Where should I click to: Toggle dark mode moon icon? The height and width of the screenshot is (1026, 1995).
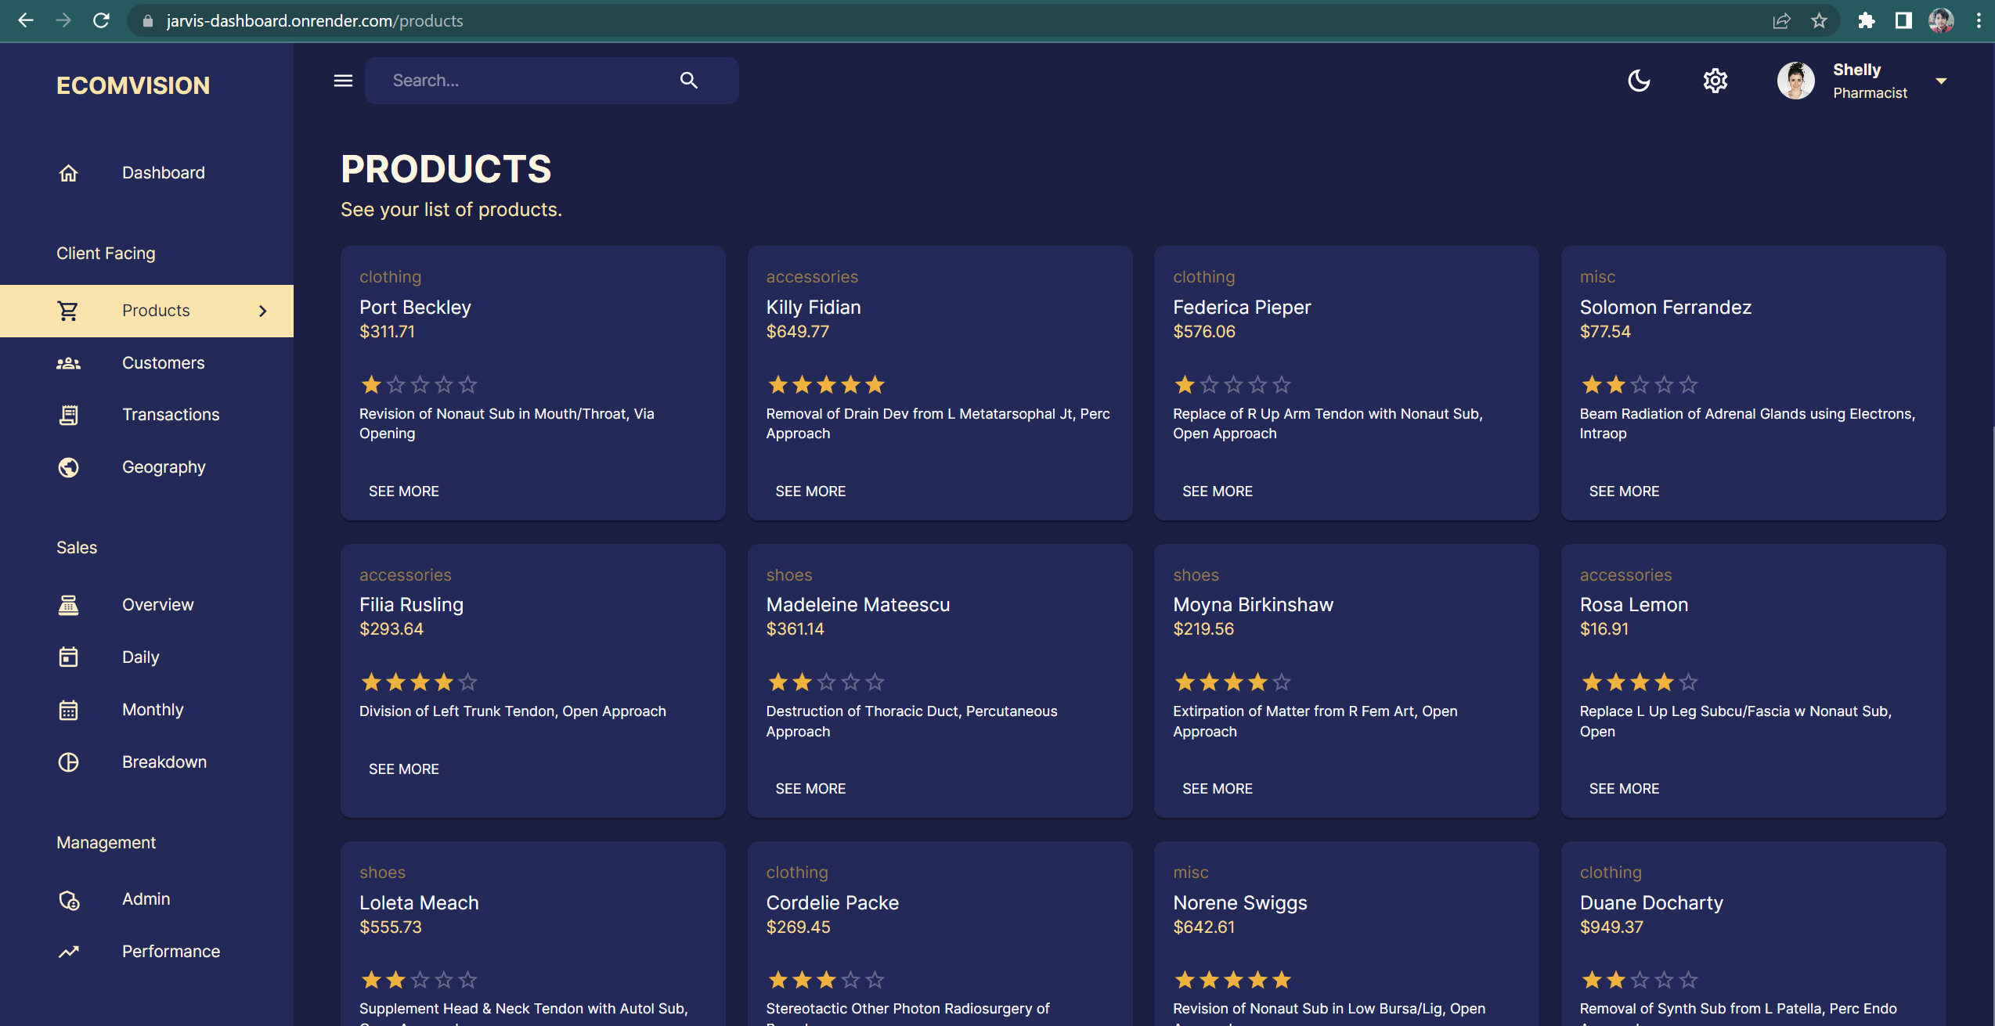tap(1639, 81)
